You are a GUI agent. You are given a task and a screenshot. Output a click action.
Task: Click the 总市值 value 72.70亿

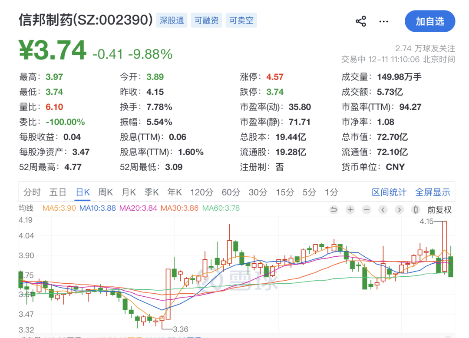tap(392, 137)
